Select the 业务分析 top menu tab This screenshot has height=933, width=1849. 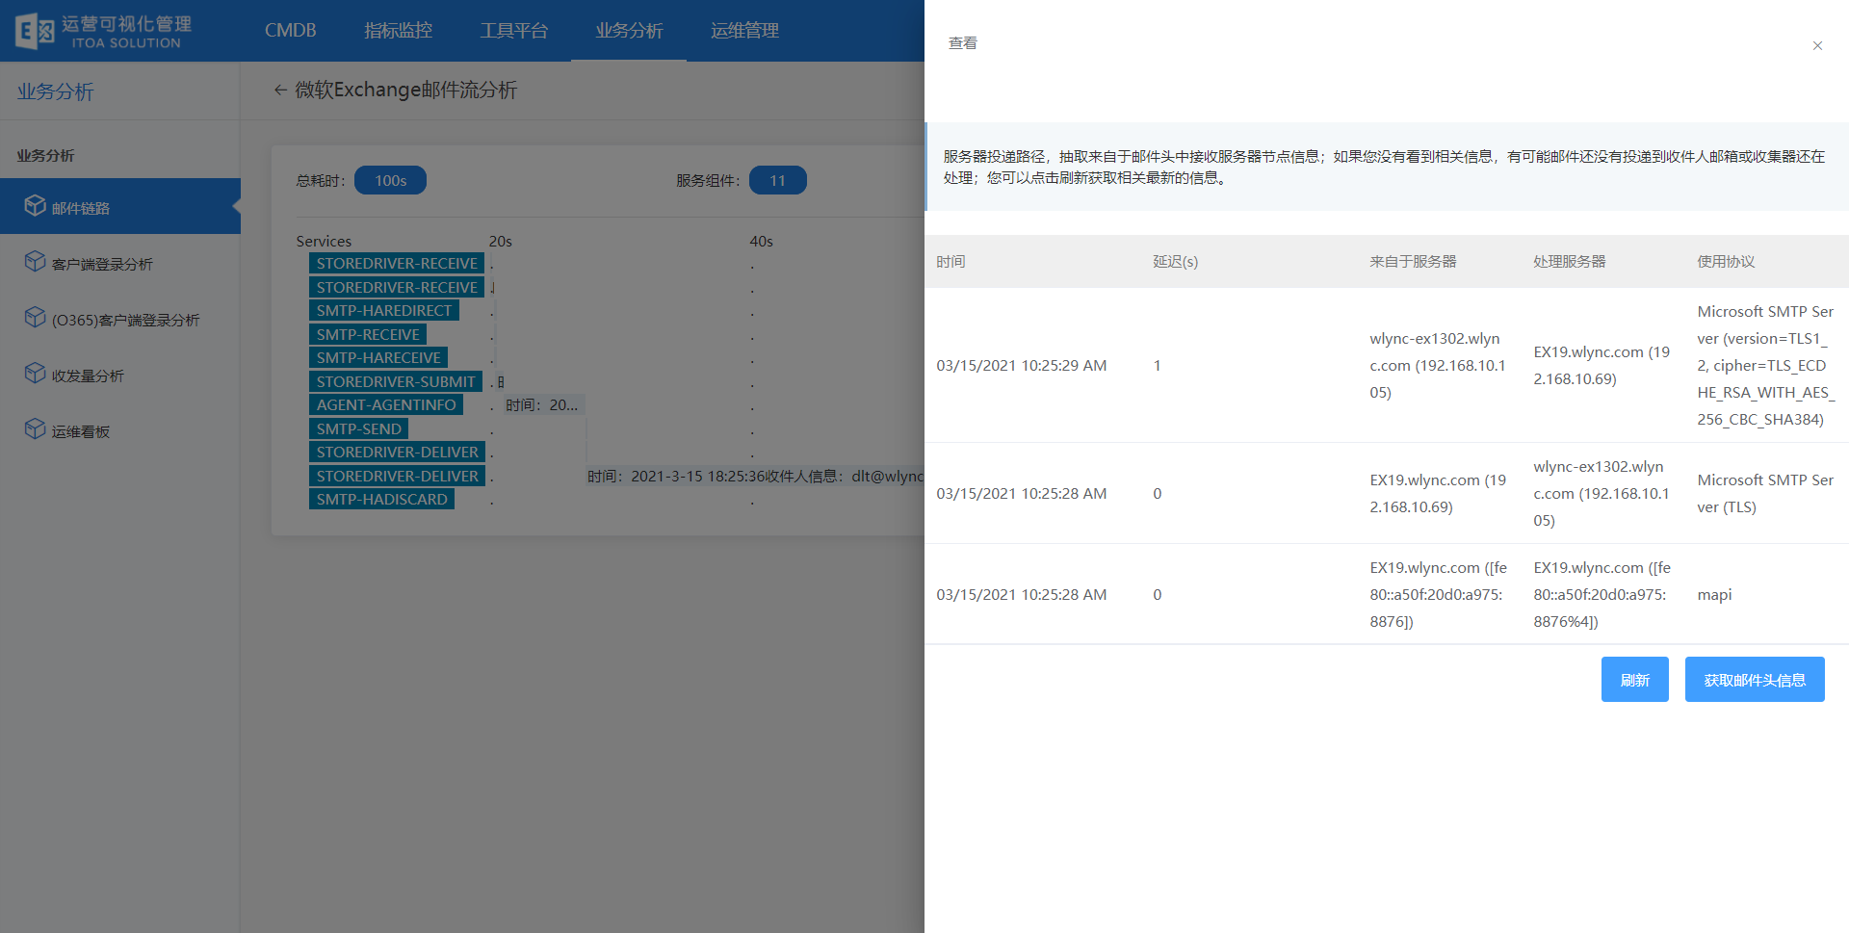point(629,30)
